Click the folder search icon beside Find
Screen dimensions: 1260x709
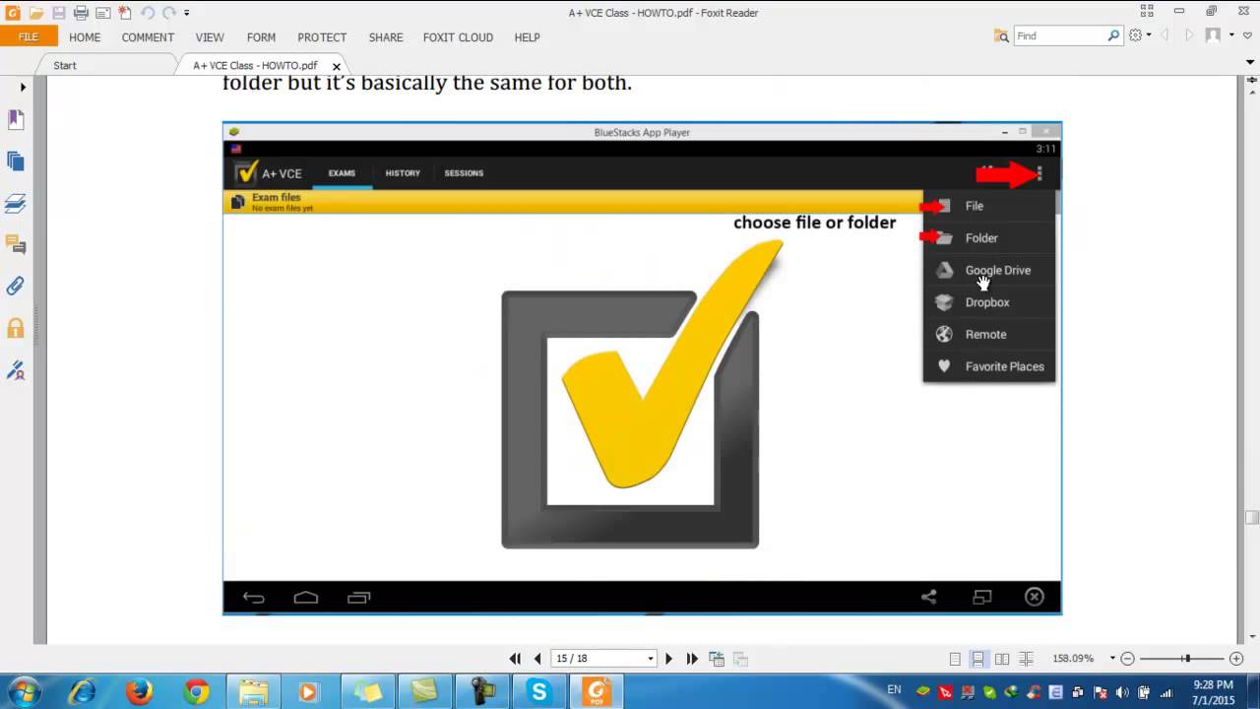[x=1001, y=35]
